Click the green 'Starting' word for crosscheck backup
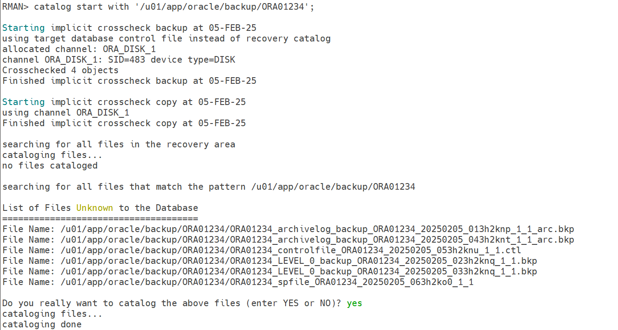 23,28
